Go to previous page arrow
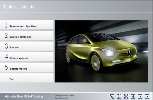 coord(133,96)
